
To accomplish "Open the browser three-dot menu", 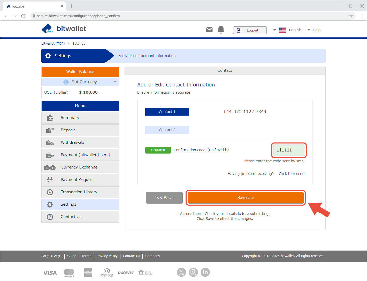I will [362, 16].
